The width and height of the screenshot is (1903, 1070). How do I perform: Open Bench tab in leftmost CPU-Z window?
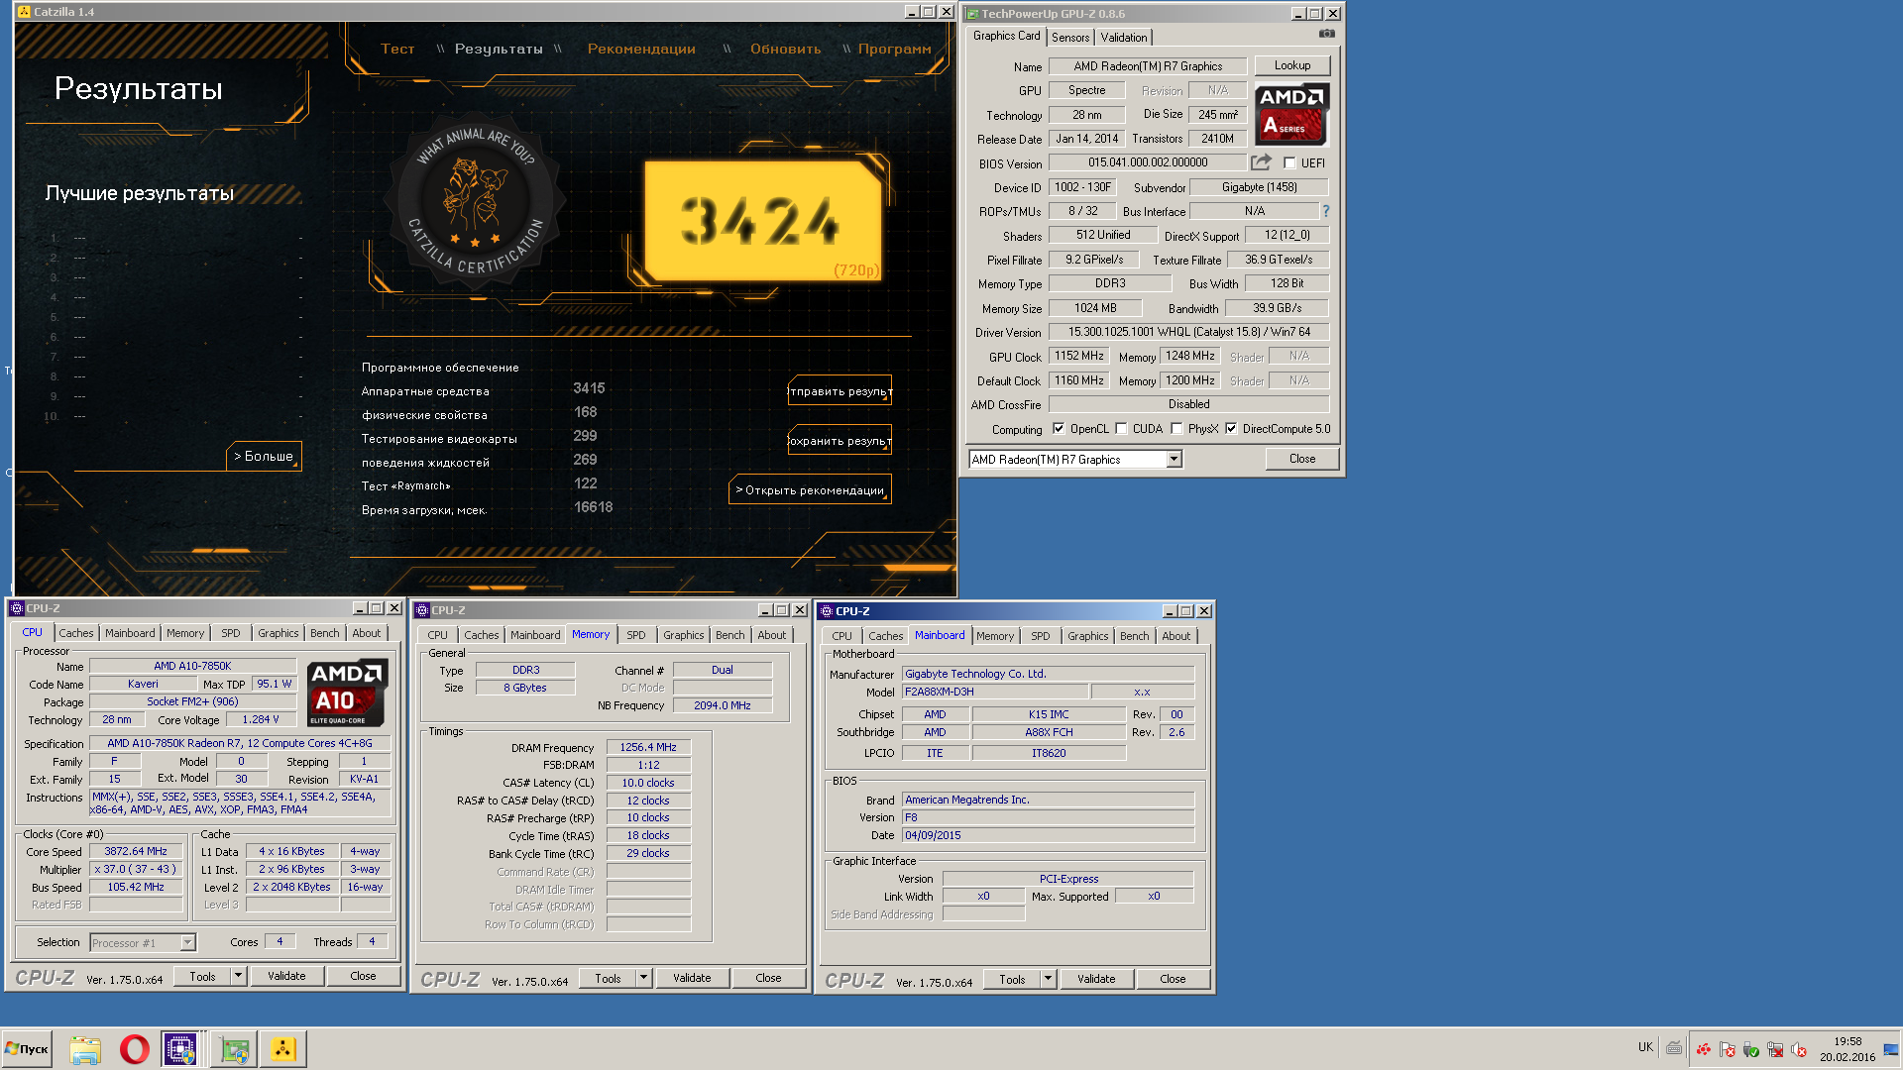tap(324, 633)
